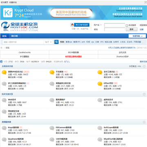Click the 网站建设交流 forum bubble icon
Viewport: 147px width, 147px height.
(x=4, y=112)
